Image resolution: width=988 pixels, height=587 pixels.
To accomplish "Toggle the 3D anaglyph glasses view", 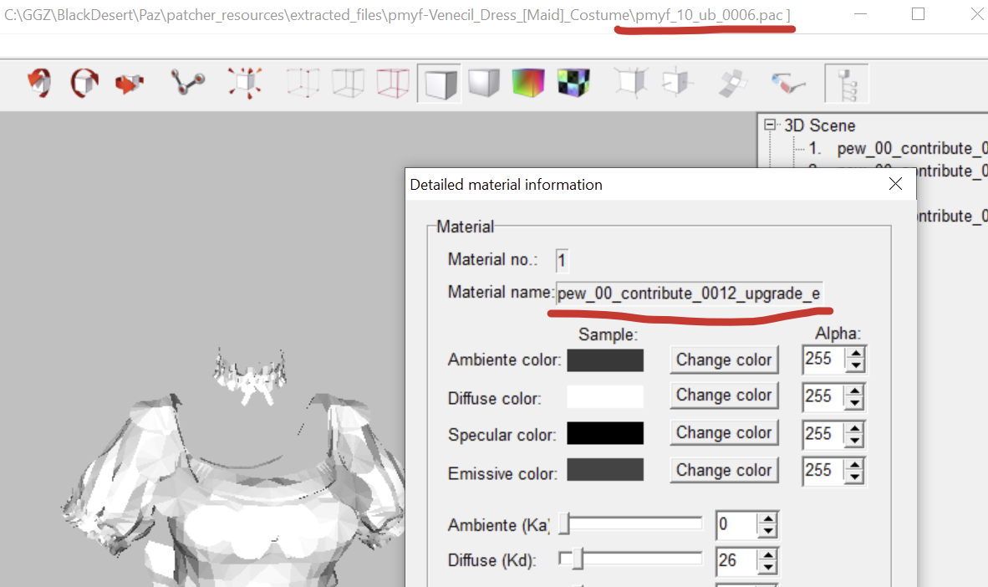I will (787, 83).
